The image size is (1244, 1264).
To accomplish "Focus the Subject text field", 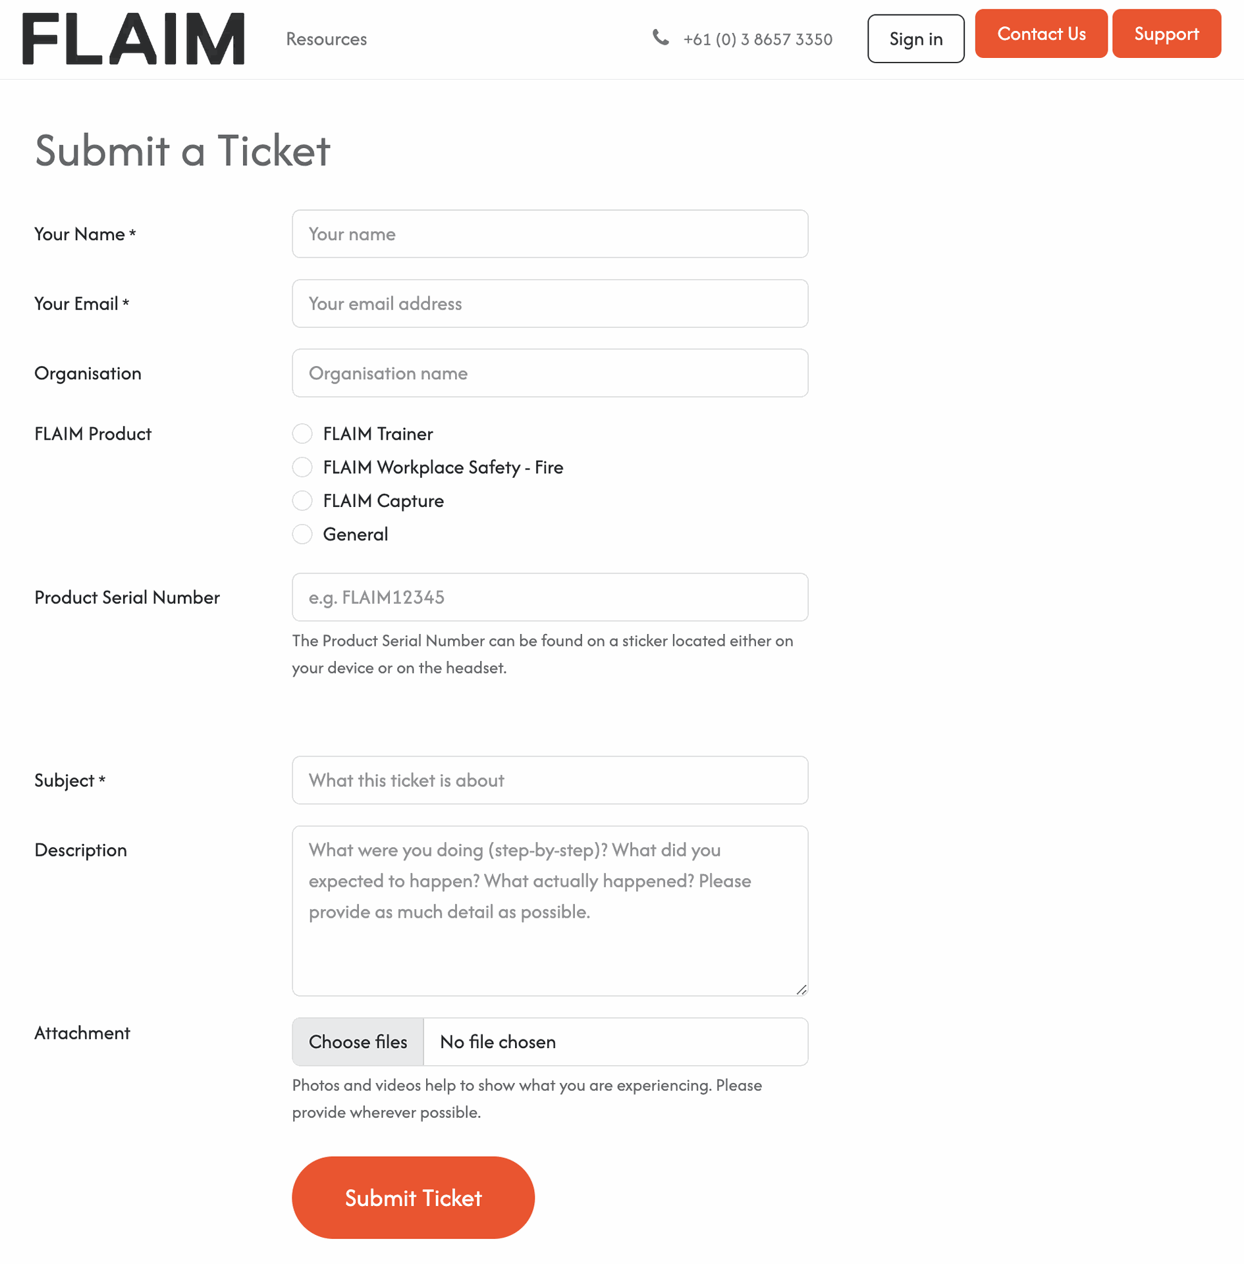I will click(550, 780).
